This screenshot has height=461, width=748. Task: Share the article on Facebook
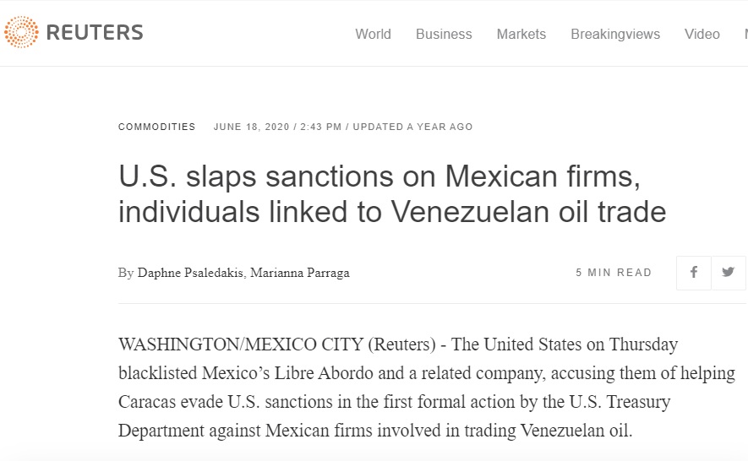tap(694, 273)
